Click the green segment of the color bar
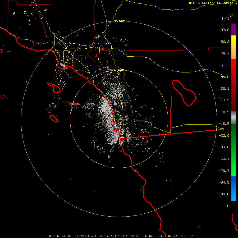The height and width of the screenshot is (238, 238). pos(234,150)
